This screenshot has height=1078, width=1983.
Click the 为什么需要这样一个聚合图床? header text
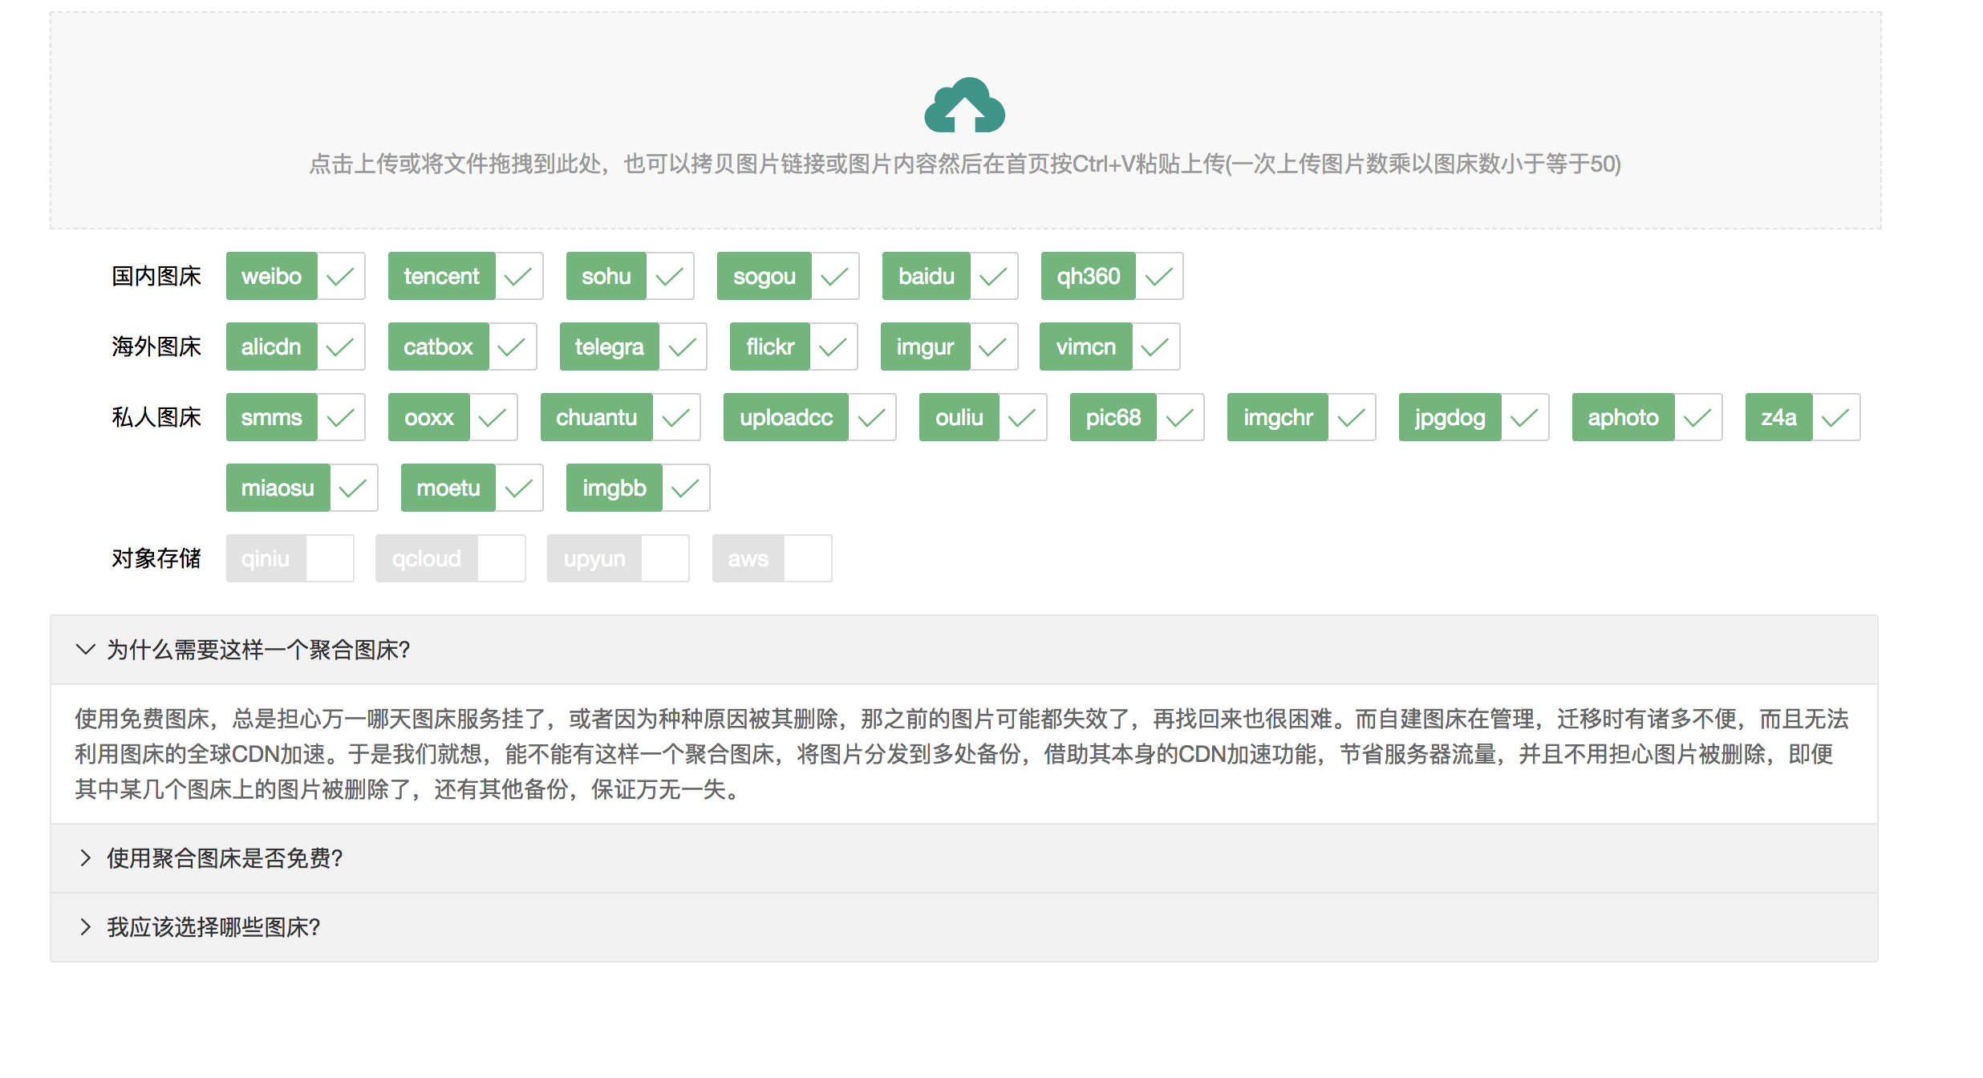pyautogui.click(x=258, y=650)
